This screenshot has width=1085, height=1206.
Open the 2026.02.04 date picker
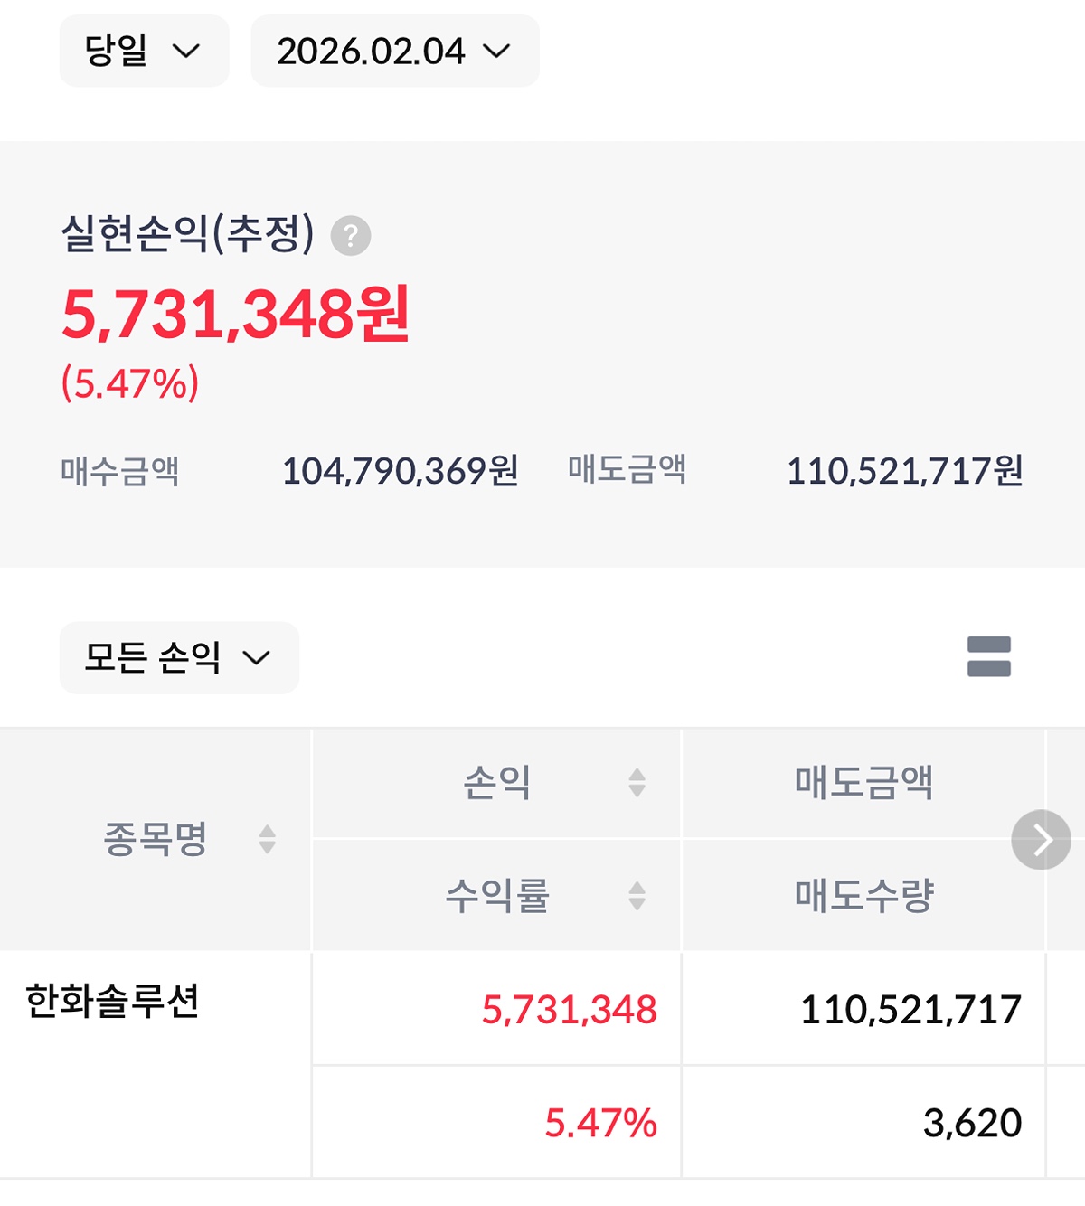click(x=394, y=52)
